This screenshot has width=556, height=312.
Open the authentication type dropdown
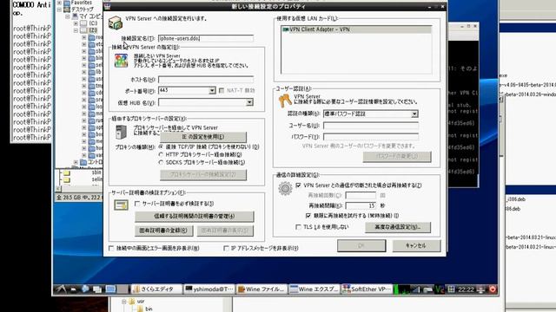414,114
